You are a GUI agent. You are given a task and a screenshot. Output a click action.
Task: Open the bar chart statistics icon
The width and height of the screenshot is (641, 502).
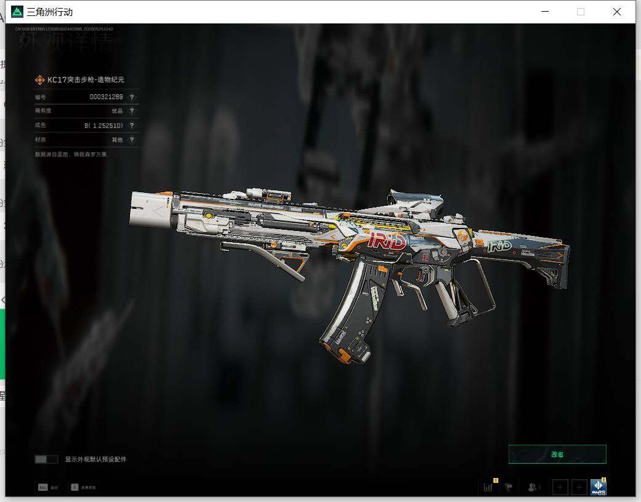(489, 487)
